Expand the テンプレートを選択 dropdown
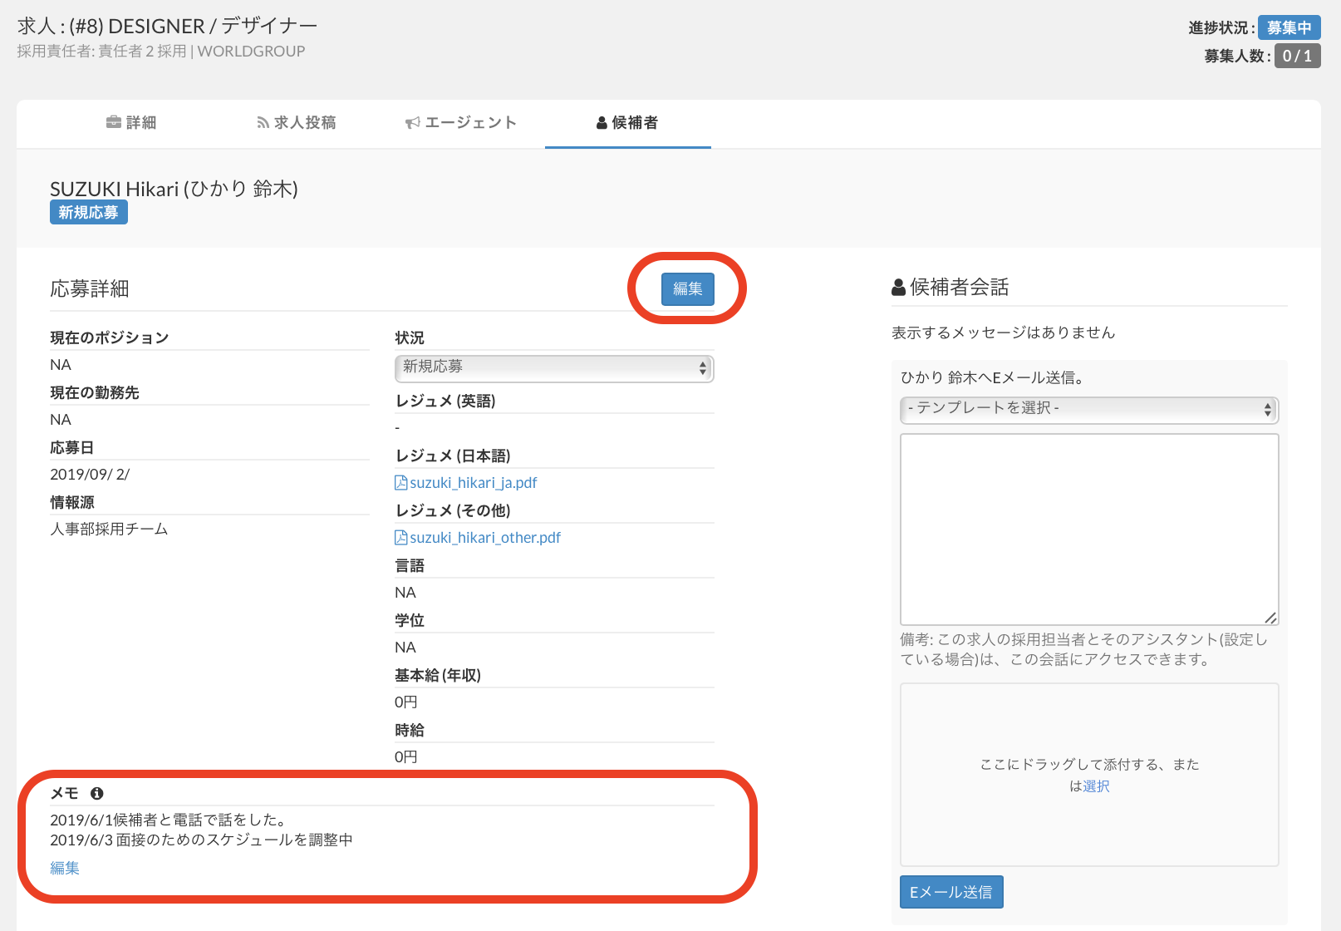 [x=1088, y=409]
